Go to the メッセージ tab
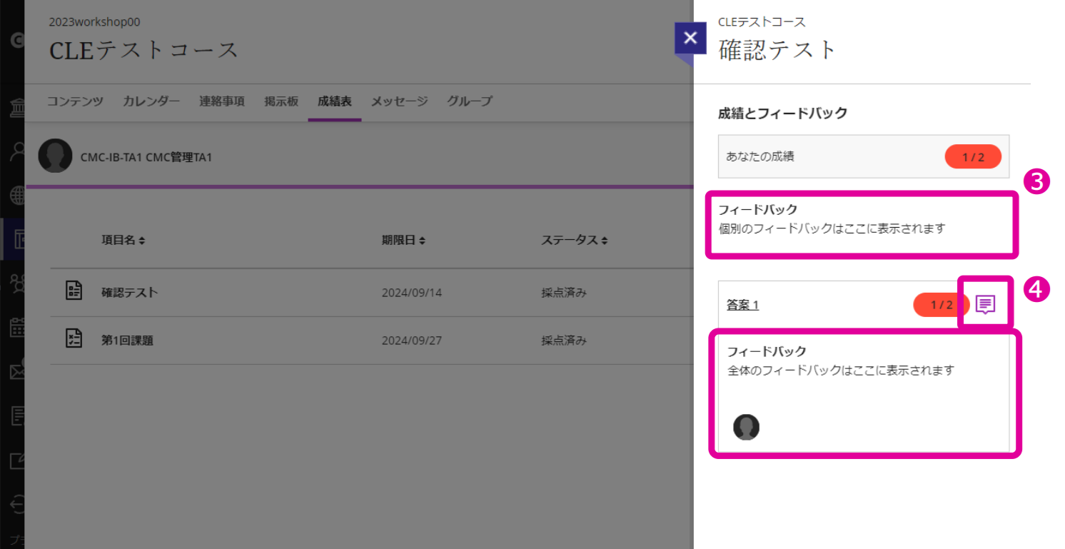 coord(399,101)
